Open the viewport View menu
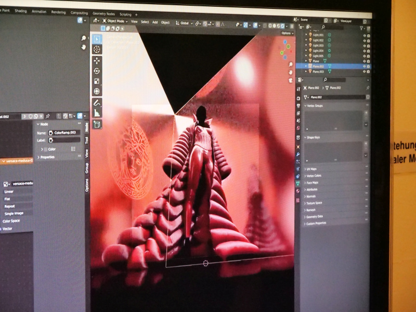Screen dimensions: 416x312 tap(134, 22)
